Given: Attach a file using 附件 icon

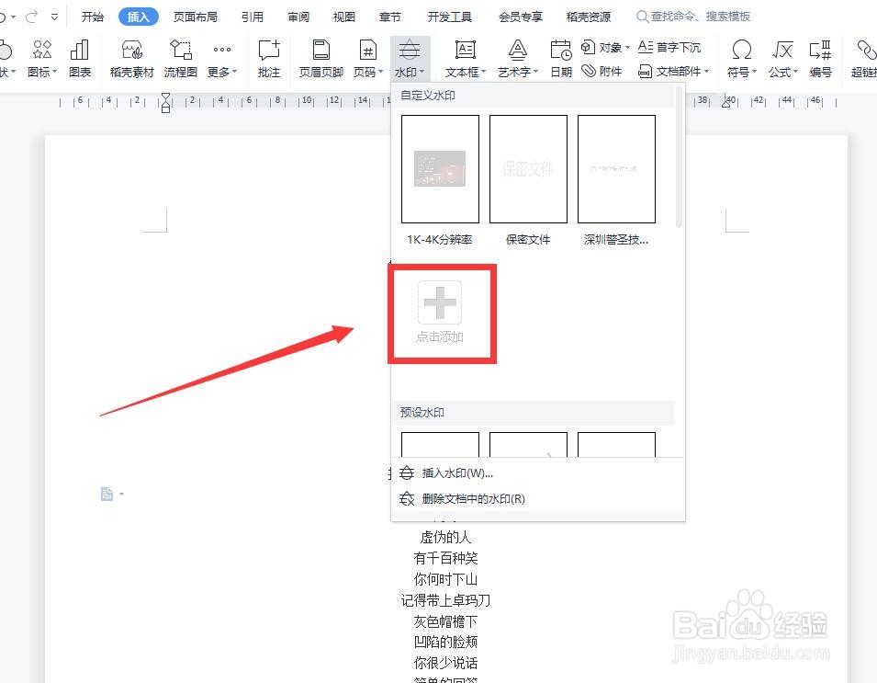Looking at the screenshot, I should [x=609, y=70].
